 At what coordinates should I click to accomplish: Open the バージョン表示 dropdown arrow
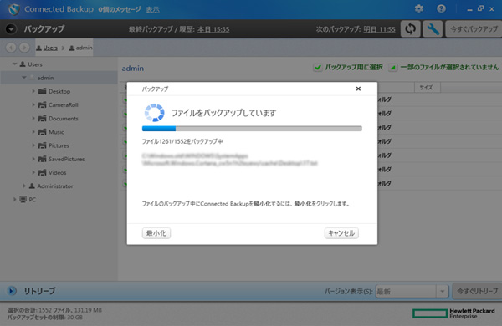pyautogui.click(x=442, y=292)
